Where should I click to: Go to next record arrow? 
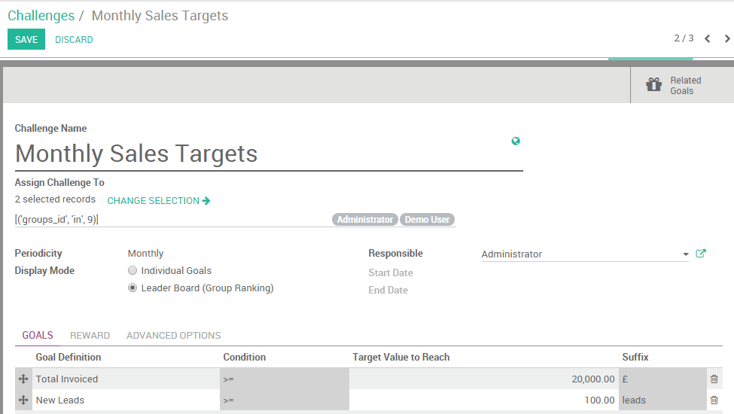(727, 39)
